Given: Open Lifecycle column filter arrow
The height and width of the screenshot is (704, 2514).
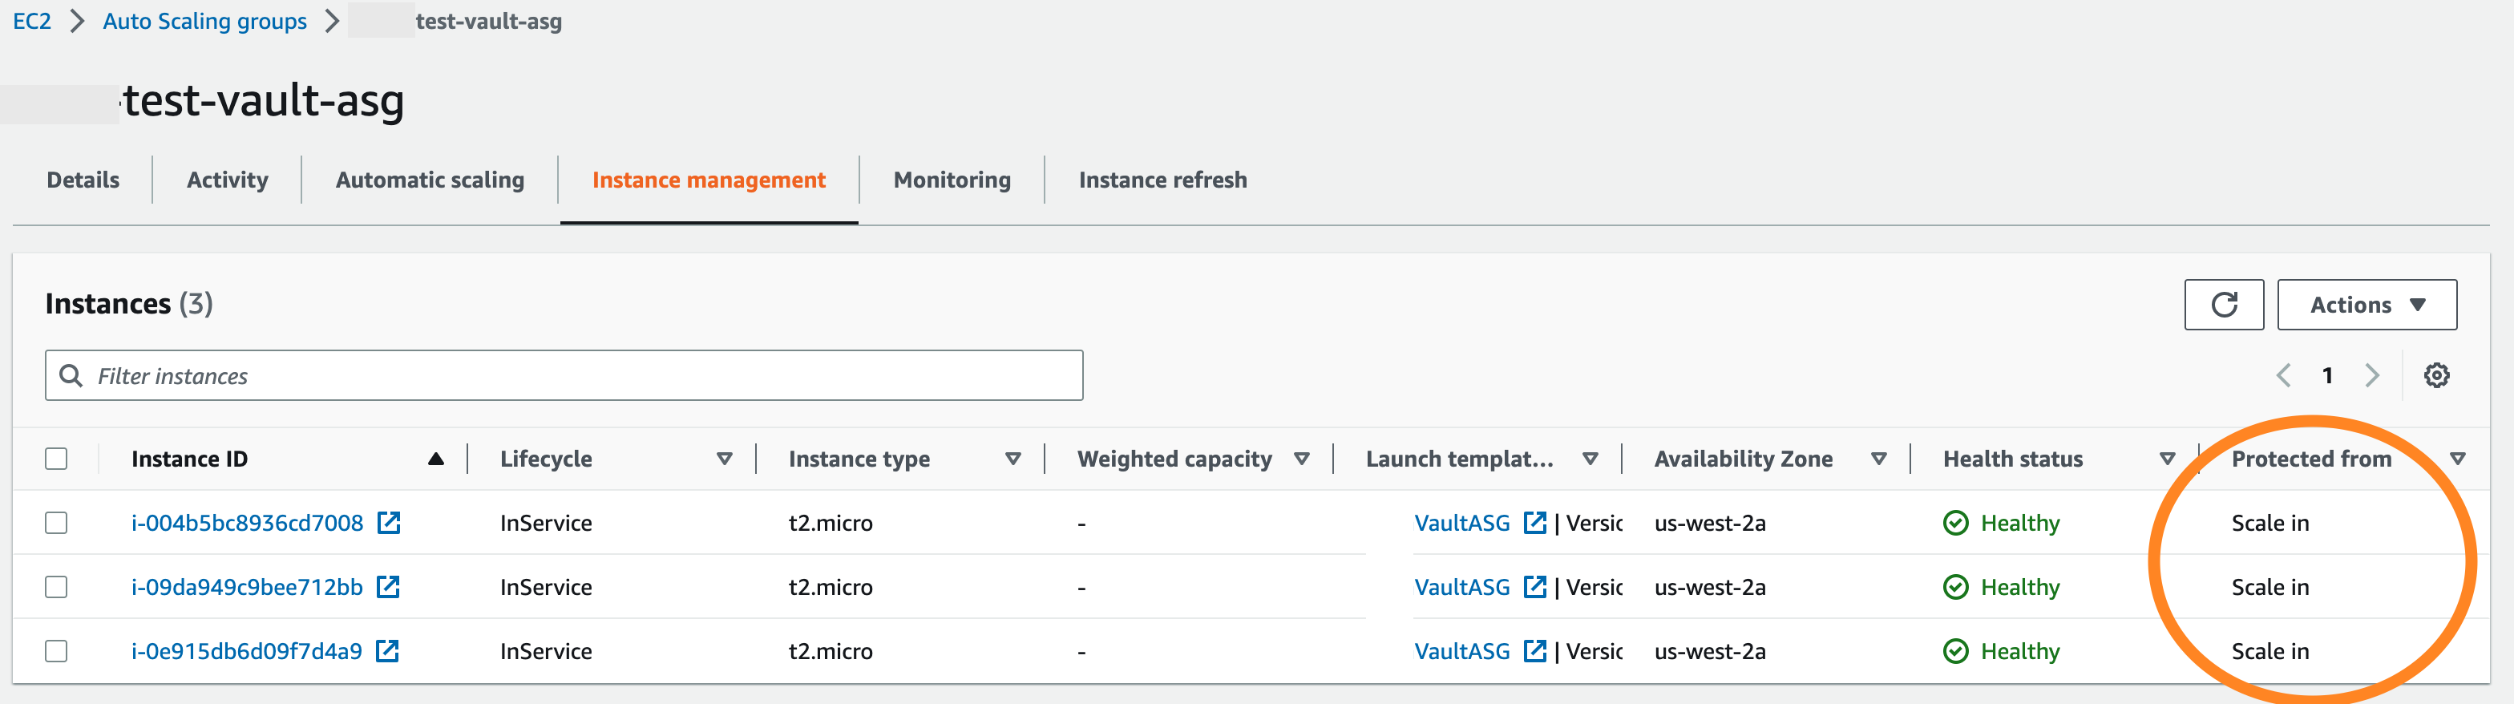Looking at the screenshot, I should click(724, 459).
